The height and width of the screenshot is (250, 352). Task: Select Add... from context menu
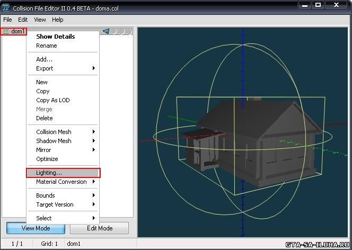click(63, 59)
